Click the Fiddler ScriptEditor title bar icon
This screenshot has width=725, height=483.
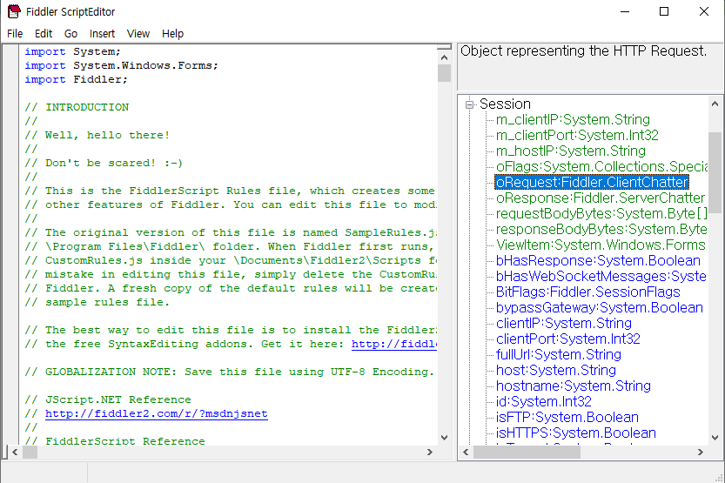click(x=14, y=11)
